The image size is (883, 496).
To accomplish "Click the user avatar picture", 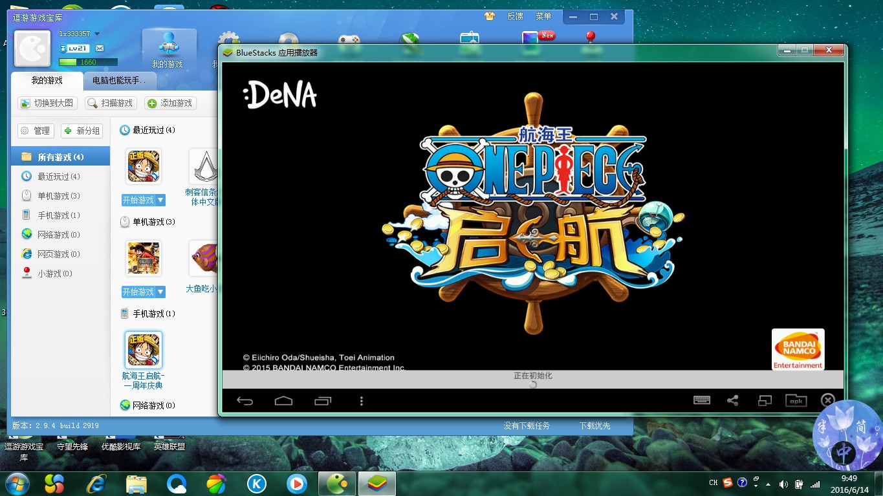I will click(32, 49).
